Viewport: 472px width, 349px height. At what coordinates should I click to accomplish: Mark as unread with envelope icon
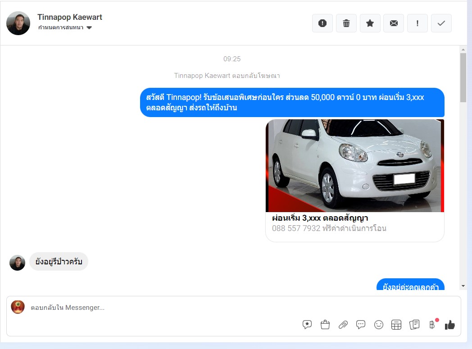[394, 23]
